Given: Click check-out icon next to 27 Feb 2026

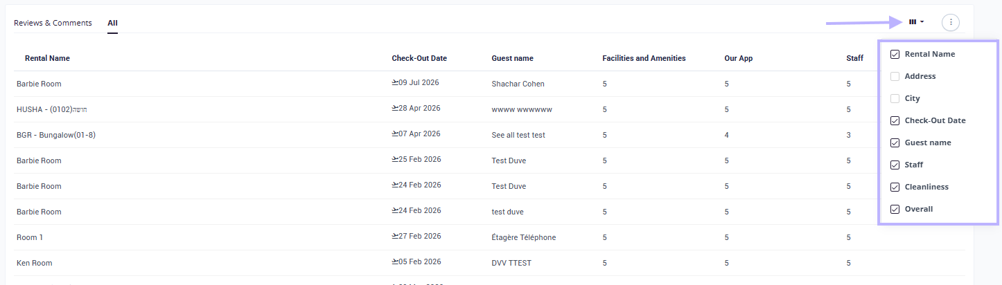Looking at the screenshot, I should tap(394, 237).
